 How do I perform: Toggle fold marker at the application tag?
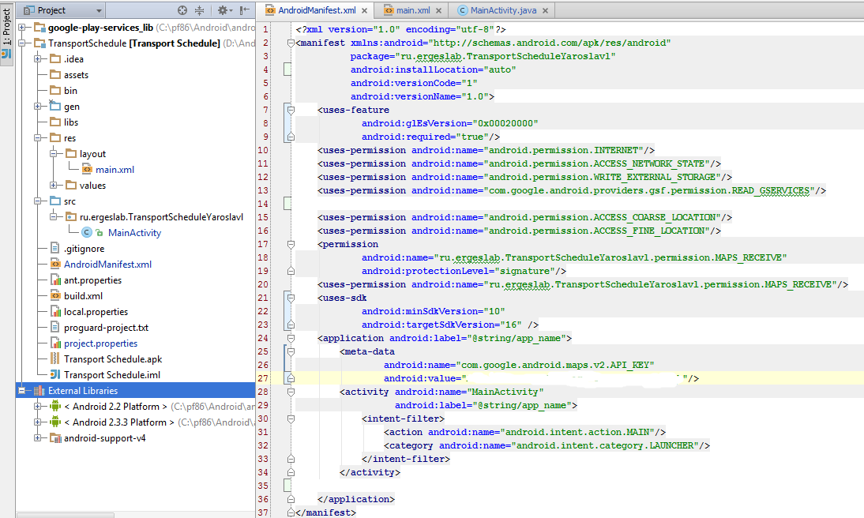pyautogui.click(x=291, y=338)
